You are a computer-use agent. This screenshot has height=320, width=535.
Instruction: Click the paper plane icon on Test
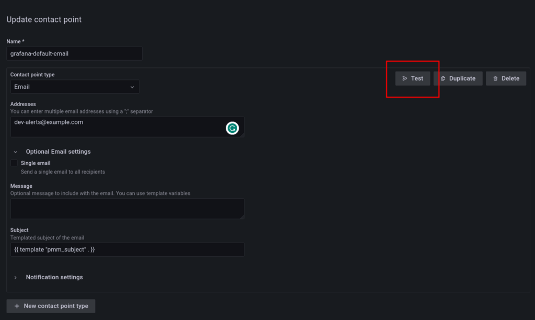point(405,78)
